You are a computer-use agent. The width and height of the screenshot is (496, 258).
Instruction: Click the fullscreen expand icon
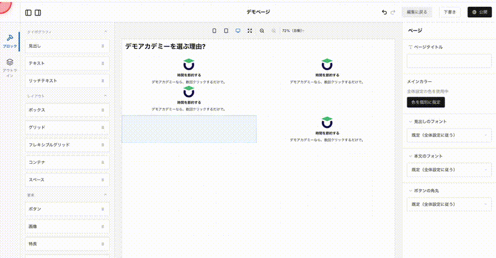tap(250, 31)
